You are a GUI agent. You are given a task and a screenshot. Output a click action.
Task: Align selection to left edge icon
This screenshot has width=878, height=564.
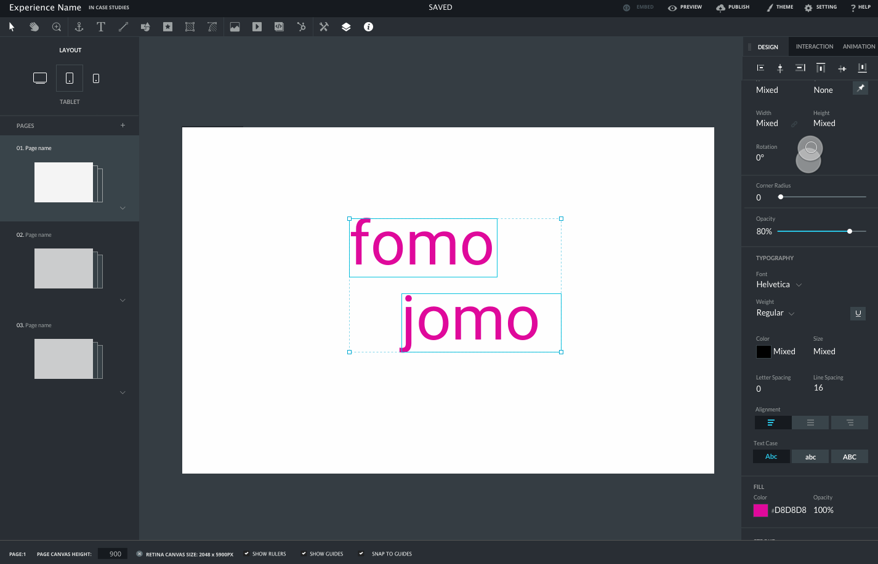click(760, 68)
